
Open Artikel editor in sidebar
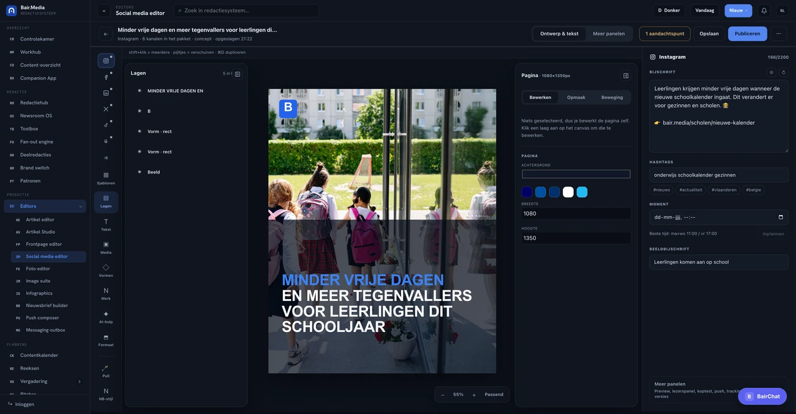pyautogui.click(x=49, y=219)
